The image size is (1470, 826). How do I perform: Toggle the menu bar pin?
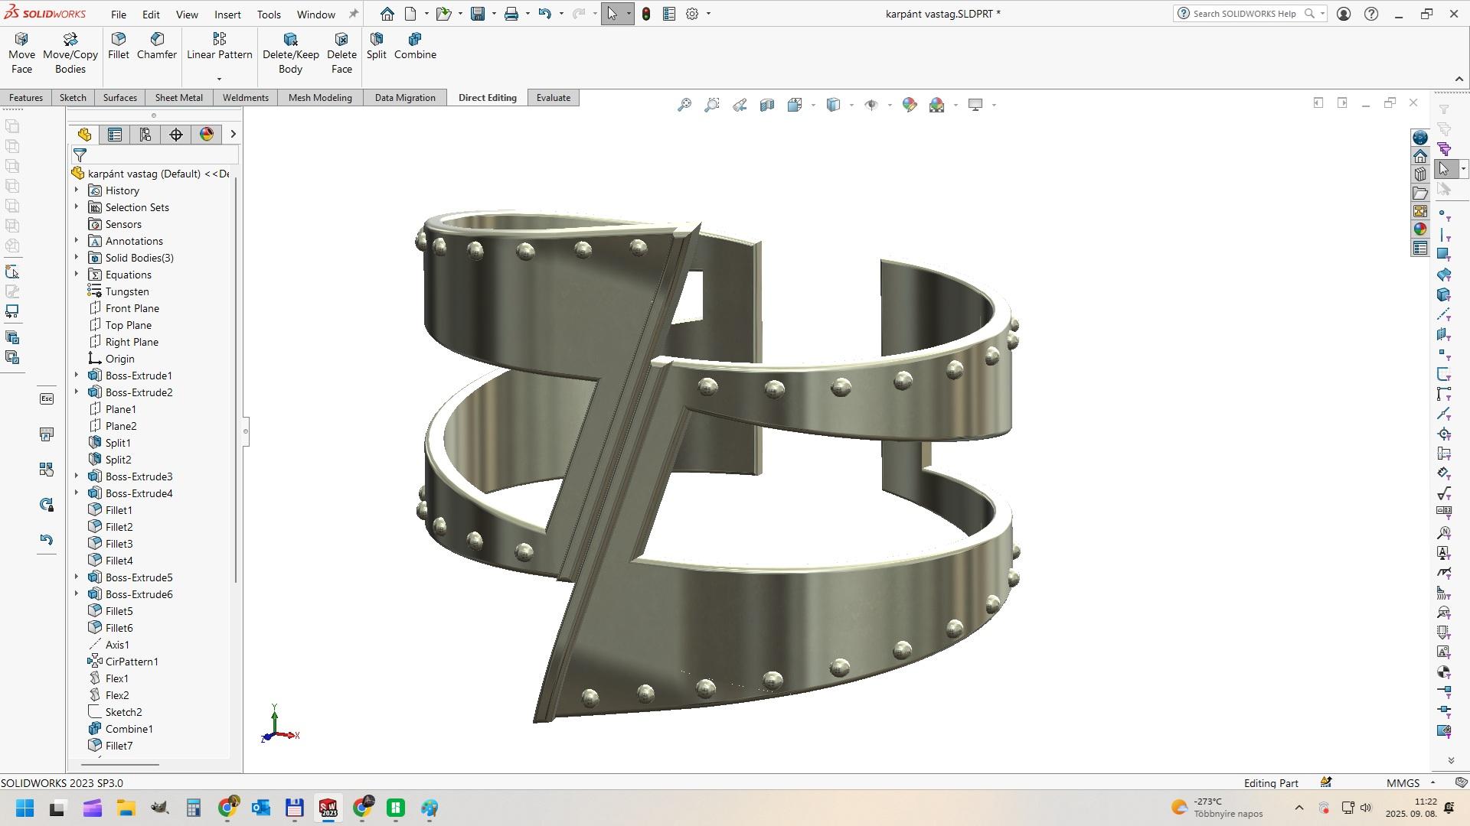click(353, 14)
